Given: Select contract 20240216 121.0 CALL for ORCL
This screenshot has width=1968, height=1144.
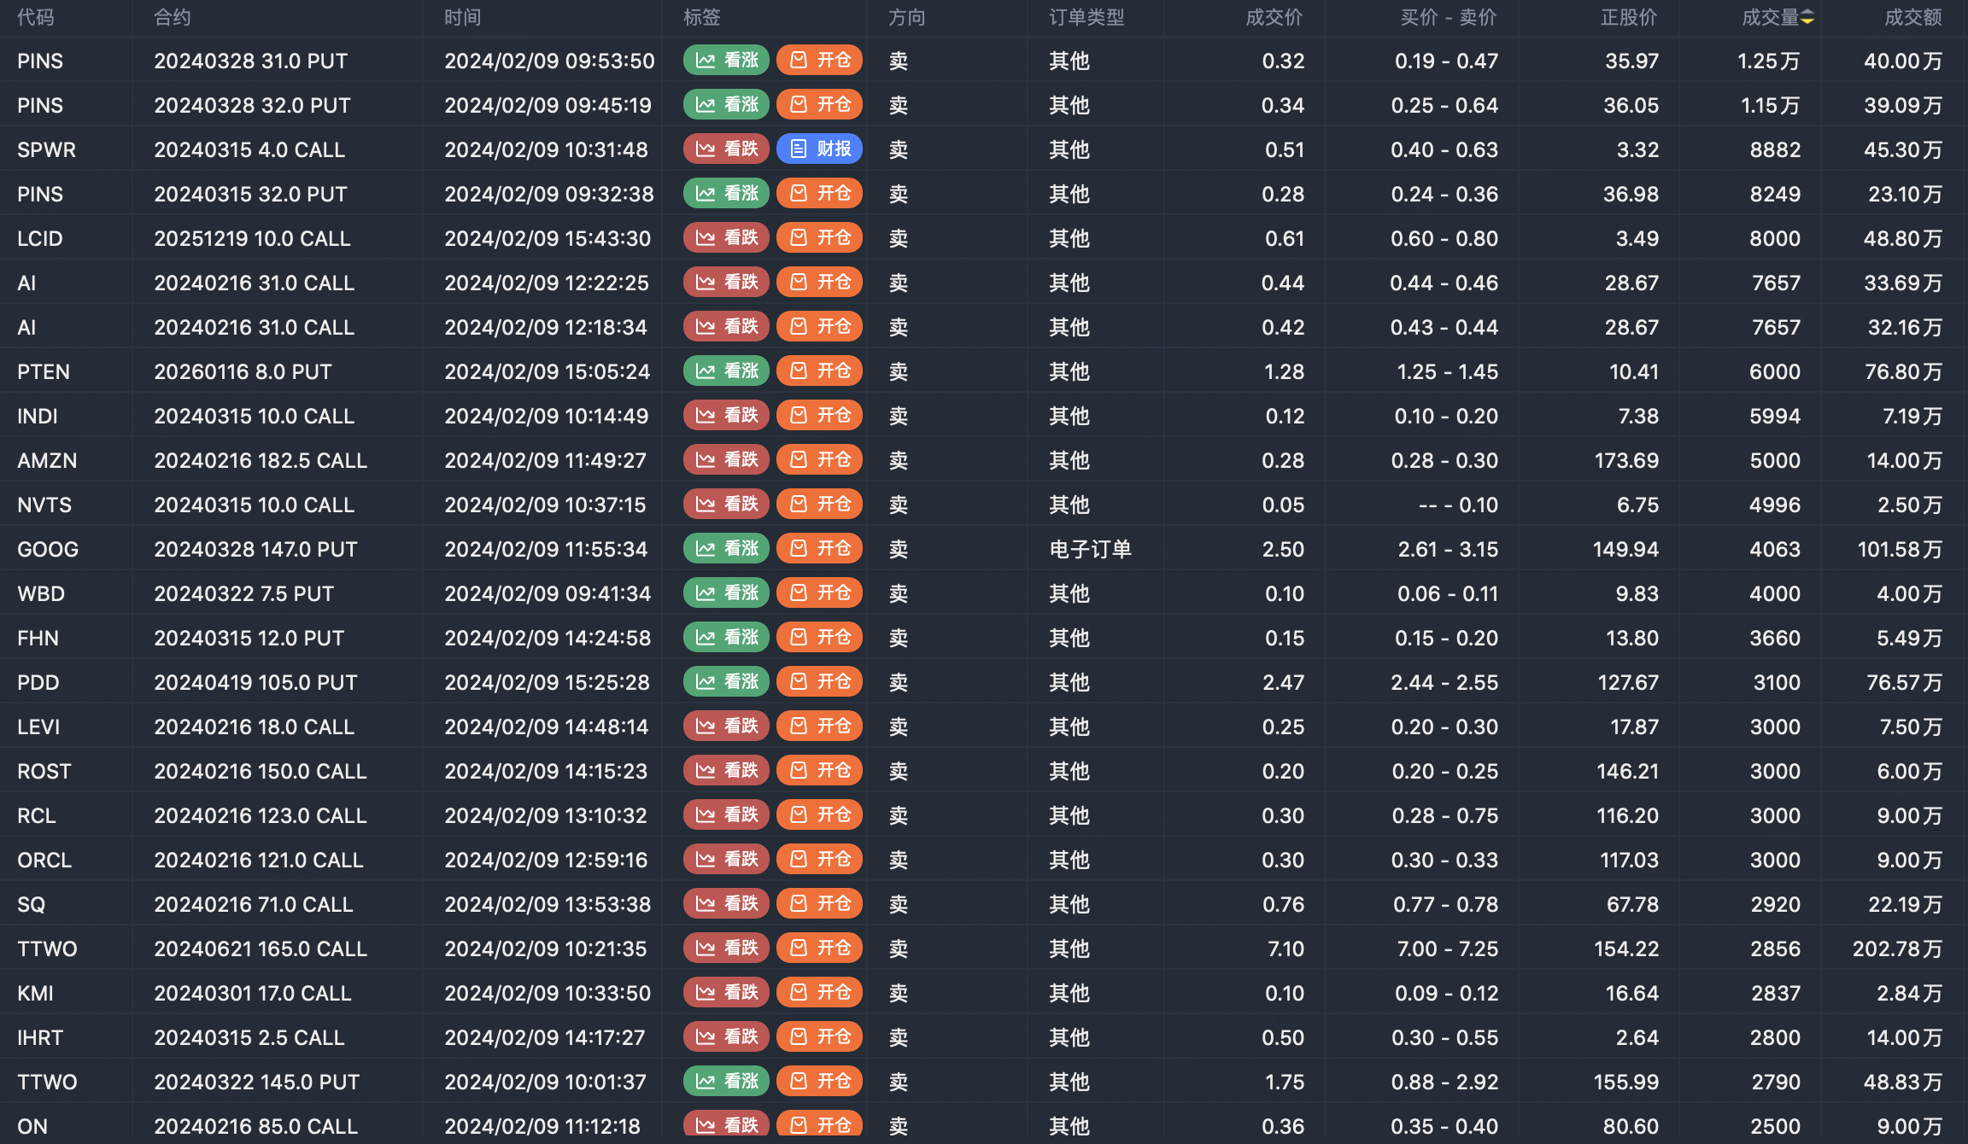Looking at the screenshot, I should point(259,861).
